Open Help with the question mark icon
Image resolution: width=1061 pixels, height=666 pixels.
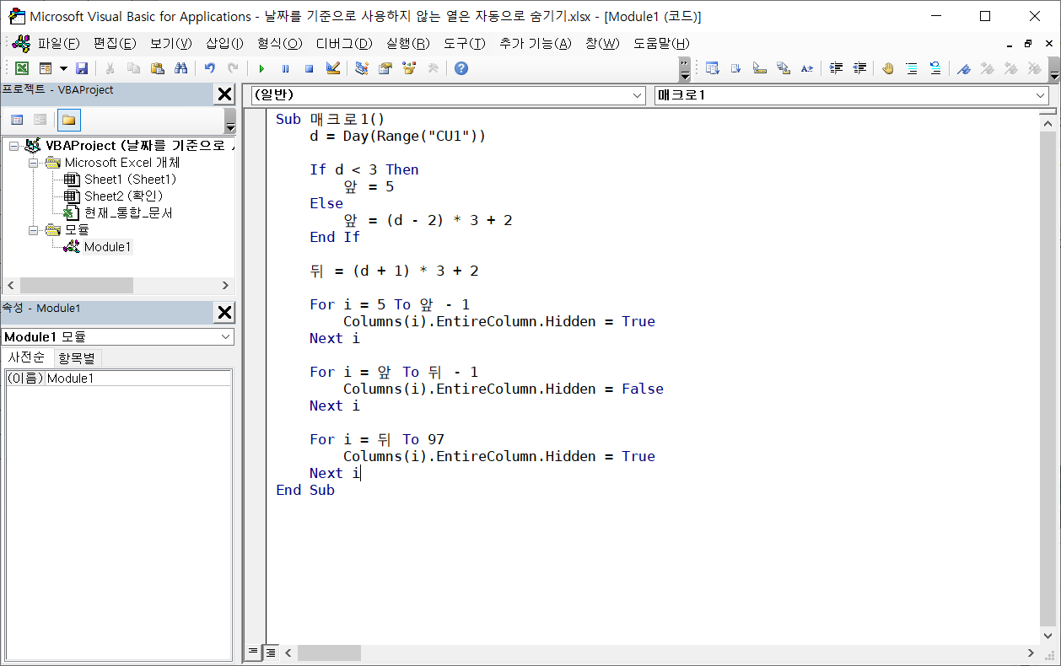pyautogui.click(x=461, y=68)
